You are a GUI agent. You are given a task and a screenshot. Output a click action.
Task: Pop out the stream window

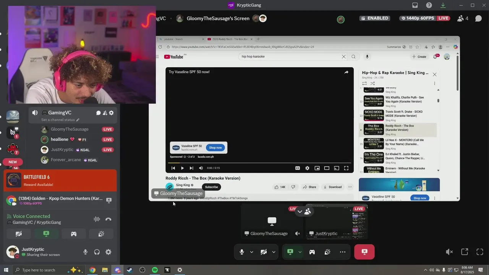coord(465,252)
